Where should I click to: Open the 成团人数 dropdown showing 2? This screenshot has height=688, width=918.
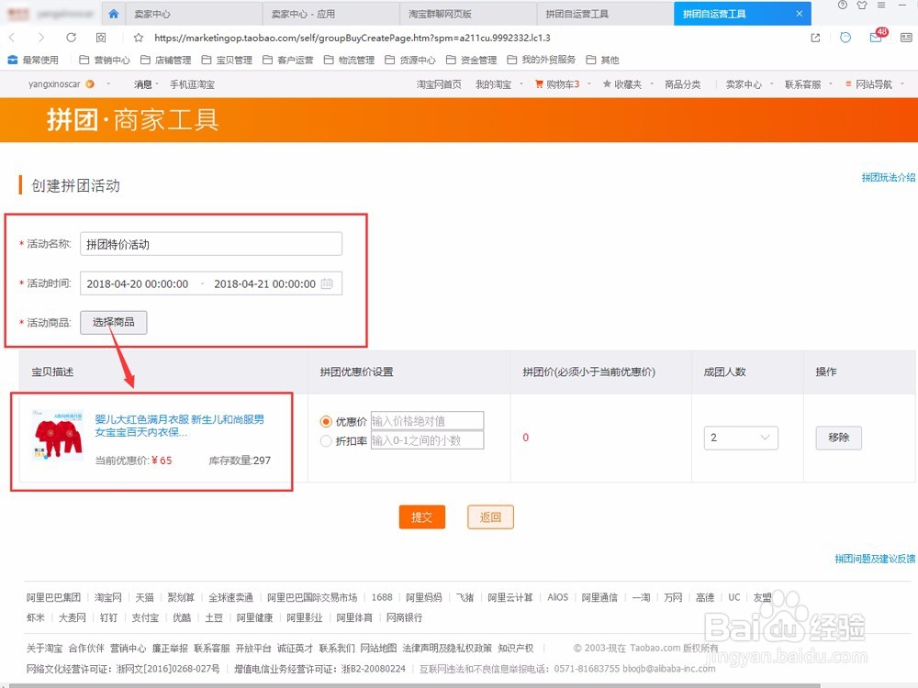(741, 438)
